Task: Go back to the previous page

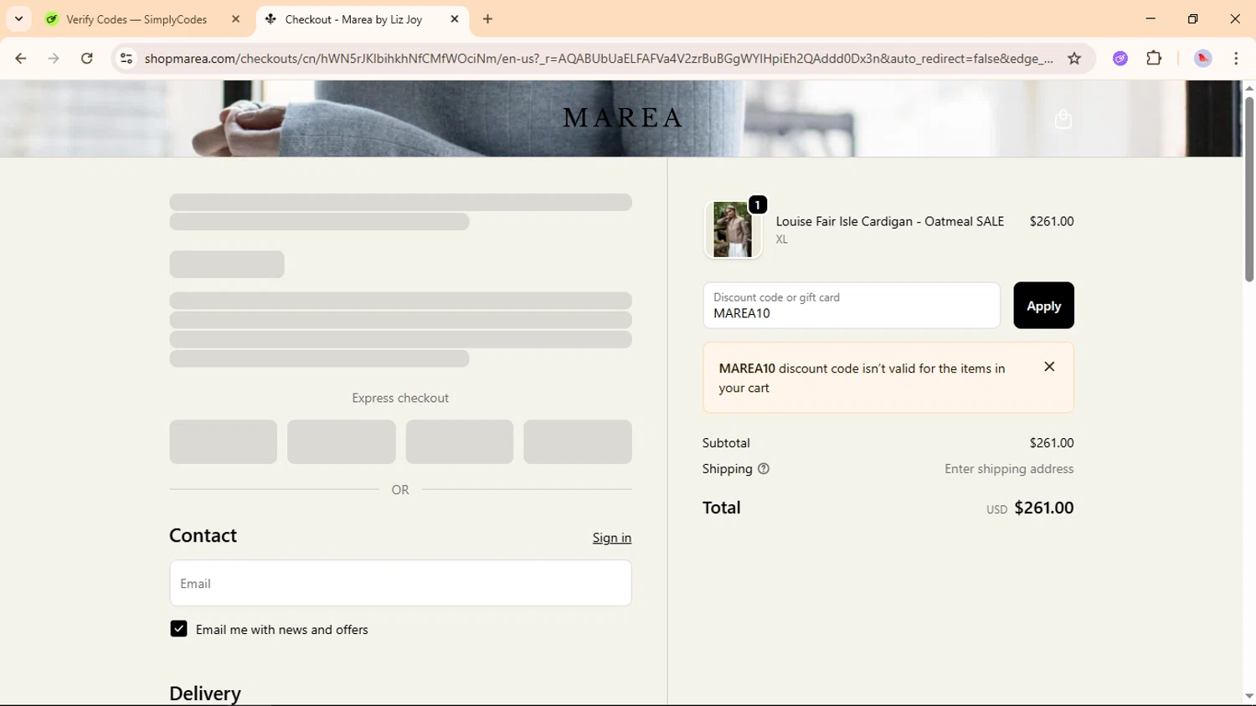Action: point(21,59)
